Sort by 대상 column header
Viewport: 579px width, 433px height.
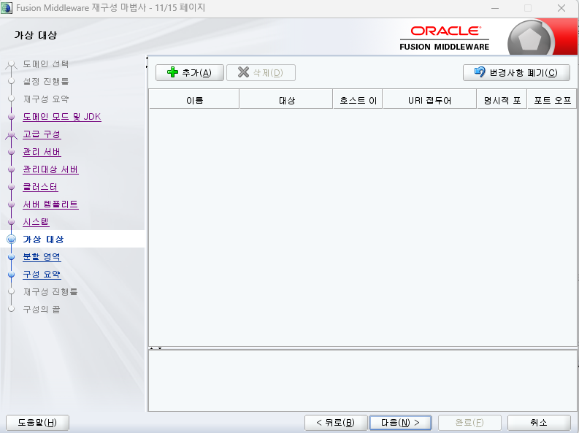click(x=286, y=100)
